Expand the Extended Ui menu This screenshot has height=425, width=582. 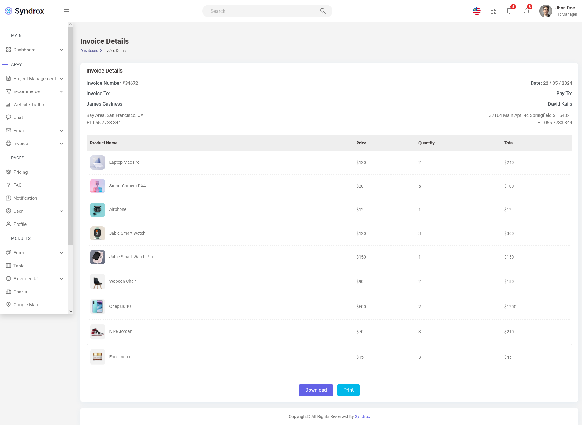(x=35, y=279)
